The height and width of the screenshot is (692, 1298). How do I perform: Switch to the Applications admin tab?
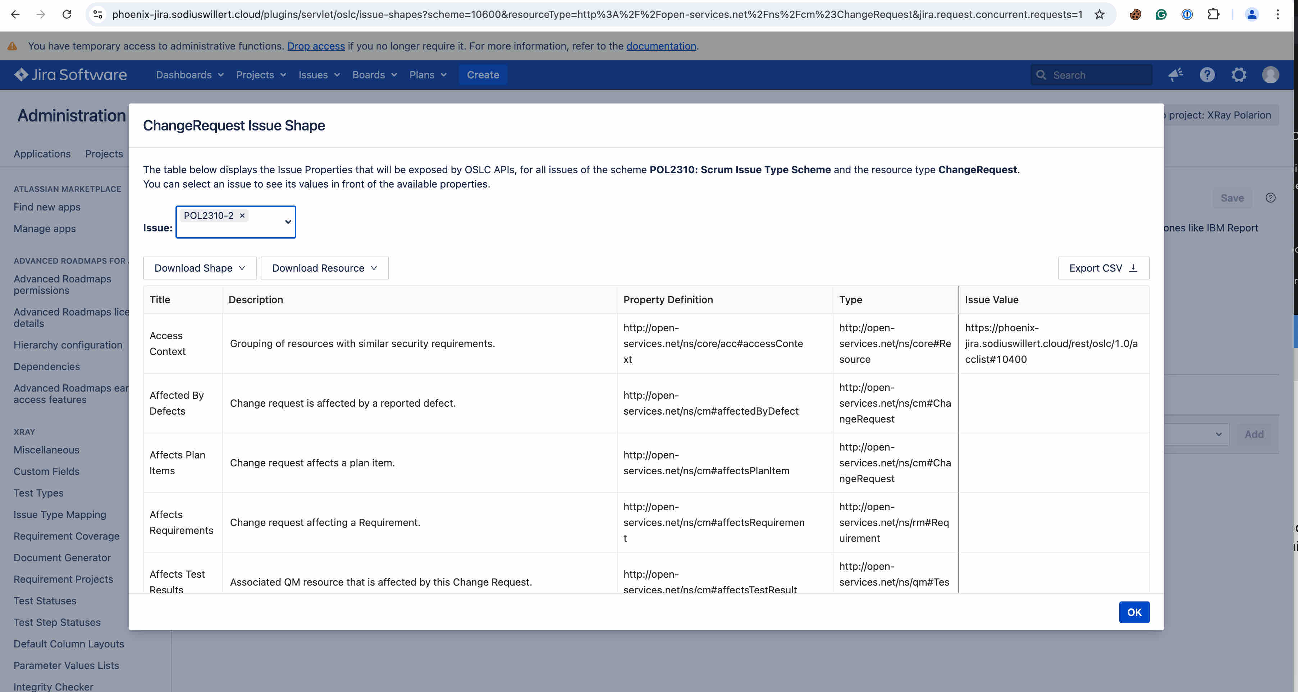(42, 154)
